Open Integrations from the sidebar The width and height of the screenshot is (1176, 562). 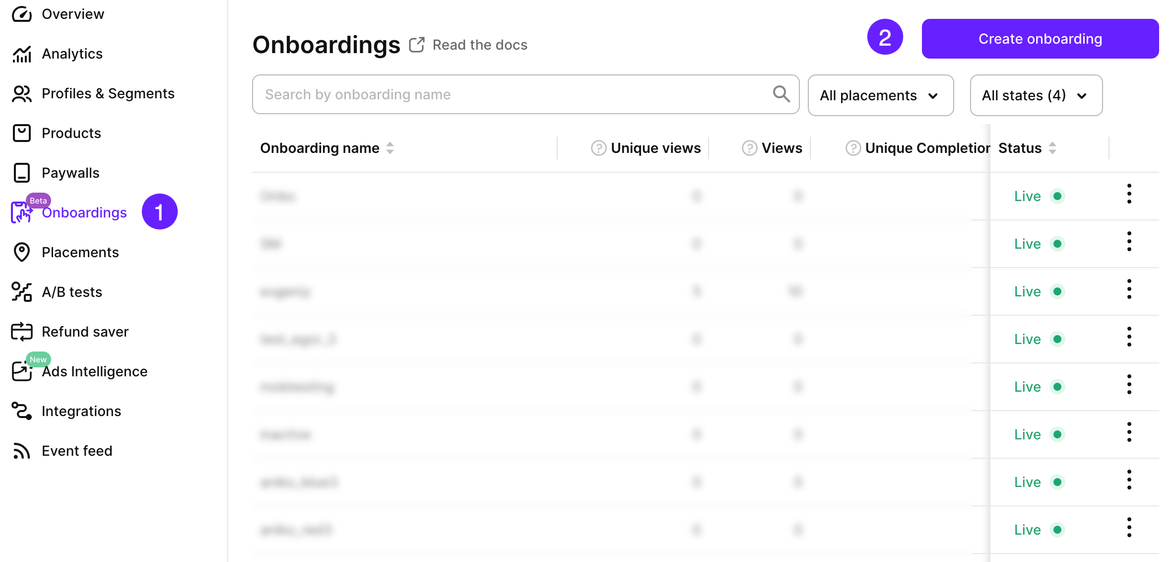coord(22,411)
